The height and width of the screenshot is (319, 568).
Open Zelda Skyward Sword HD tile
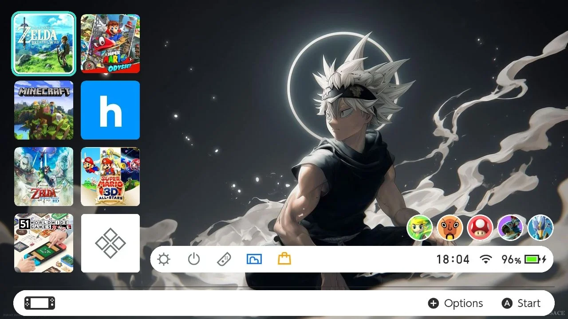43,176
